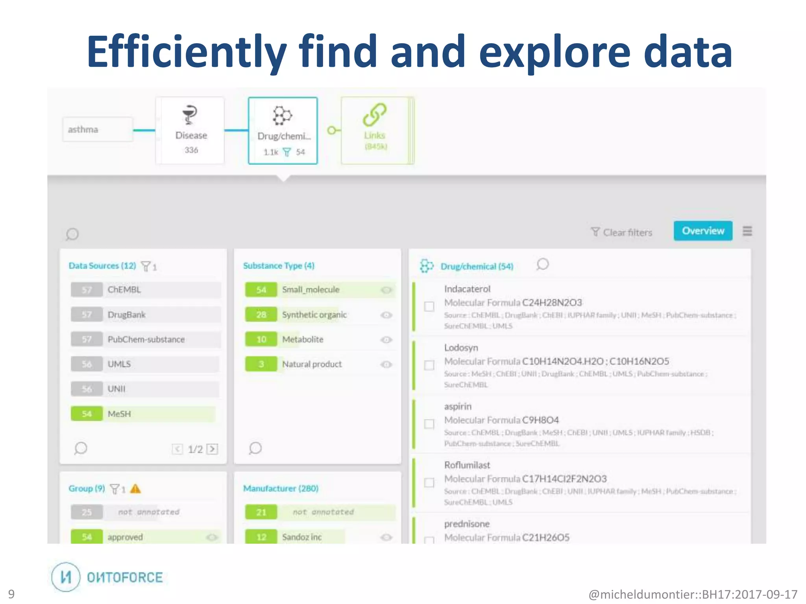The image size is (806, 604).
Task: Select the Sandoz inc manufacturer row
Action: (x=320, y=537)
